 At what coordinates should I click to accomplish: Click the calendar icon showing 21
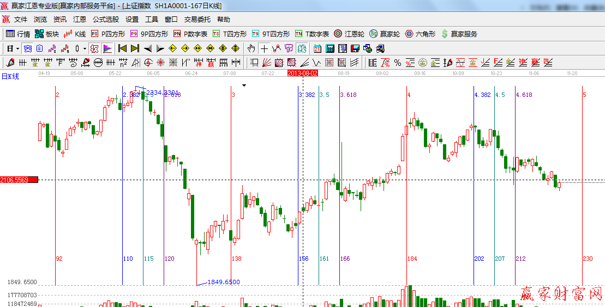[317, 48]
